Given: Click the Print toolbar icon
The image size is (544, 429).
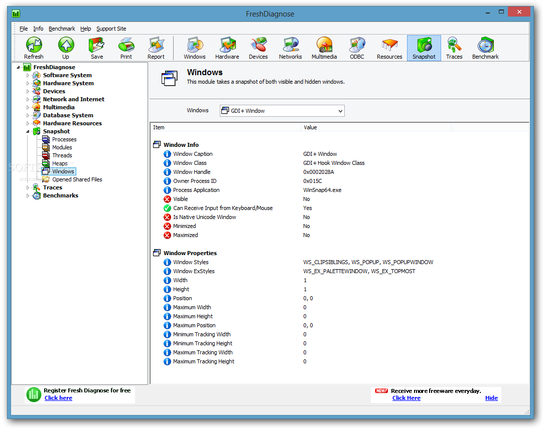Looking at the screenshot, I should coord(126,48).
